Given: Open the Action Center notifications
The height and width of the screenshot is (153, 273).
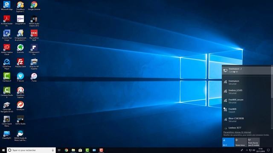Looking at the screenshot, I should pyautogui.click(x=268, y=150).
